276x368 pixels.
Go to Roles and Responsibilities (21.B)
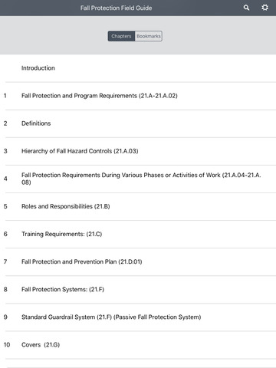tap(138, 206)
